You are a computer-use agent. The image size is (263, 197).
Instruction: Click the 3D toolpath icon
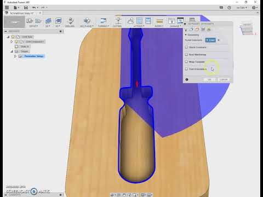point(58,21)
